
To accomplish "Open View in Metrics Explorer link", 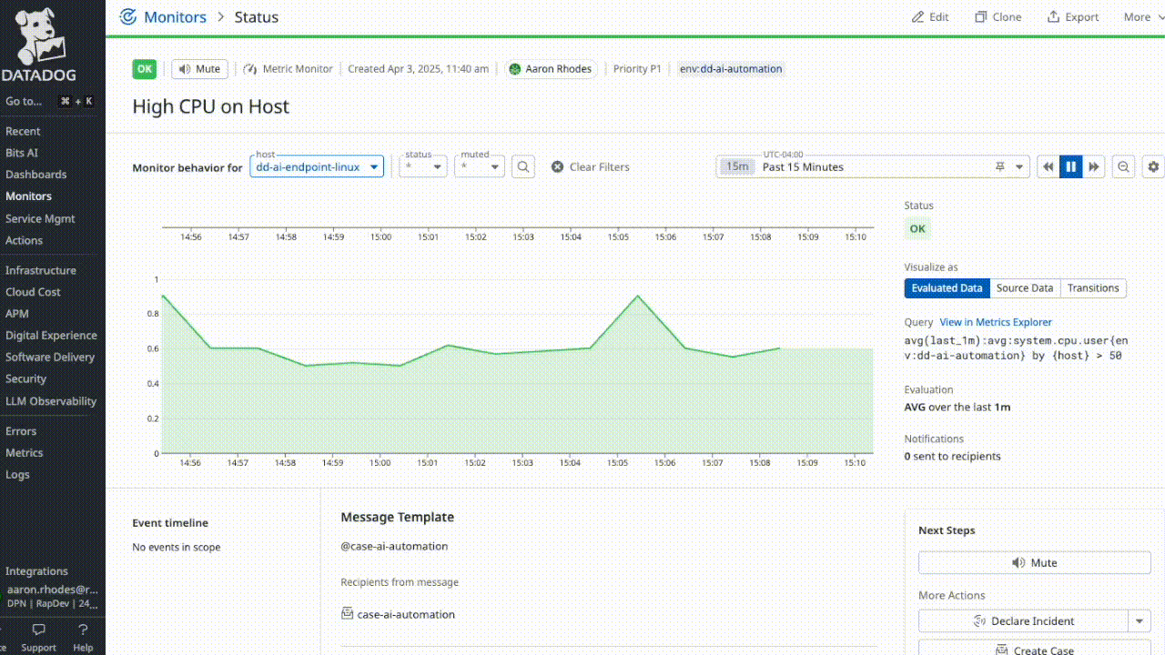I will (996, 322).
